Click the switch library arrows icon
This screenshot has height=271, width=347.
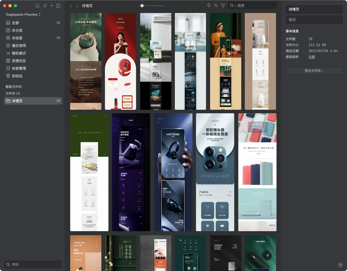[45, 6]
